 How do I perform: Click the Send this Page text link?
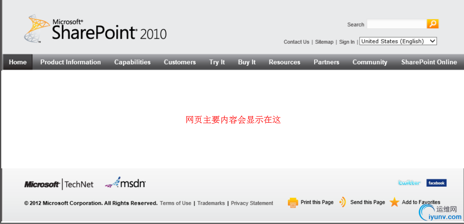(x=367, y=202)
